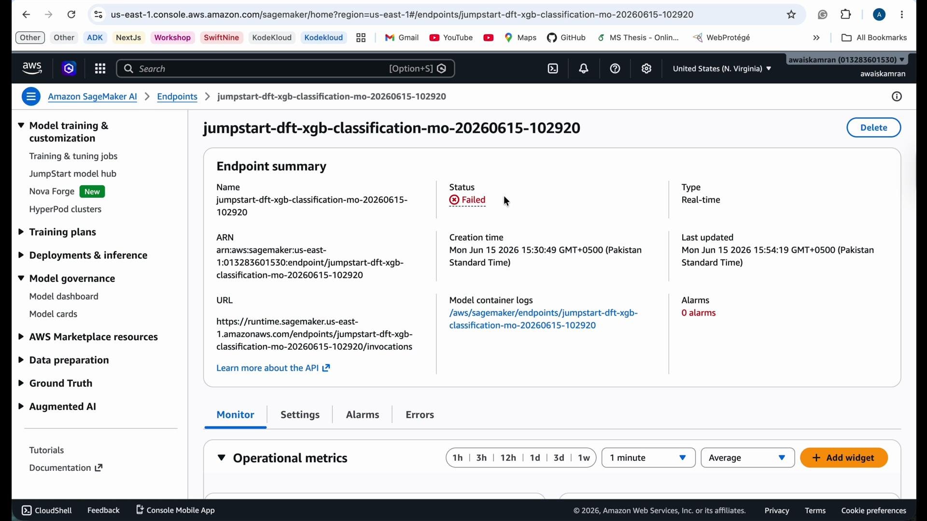
Task: Click Add widget button
Action: click(x=844, y=458)
